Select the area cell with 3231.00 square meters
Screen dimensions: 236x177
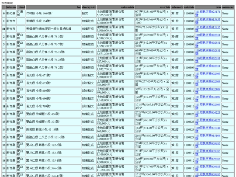click(153, 13)
